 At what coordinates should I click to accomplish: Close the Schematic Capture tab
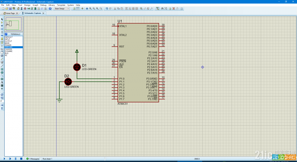click(43, 13)
